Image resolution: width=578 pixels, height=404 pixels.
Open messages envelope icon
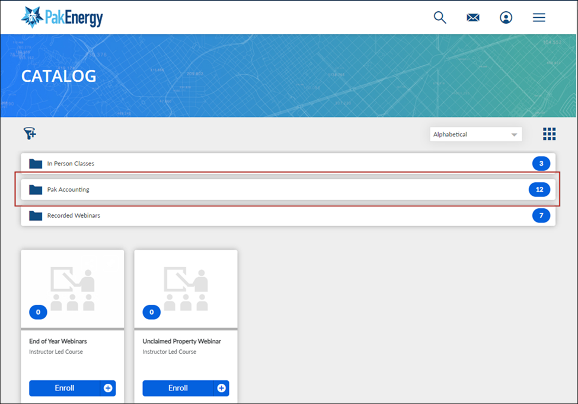(x=473, y=17)
